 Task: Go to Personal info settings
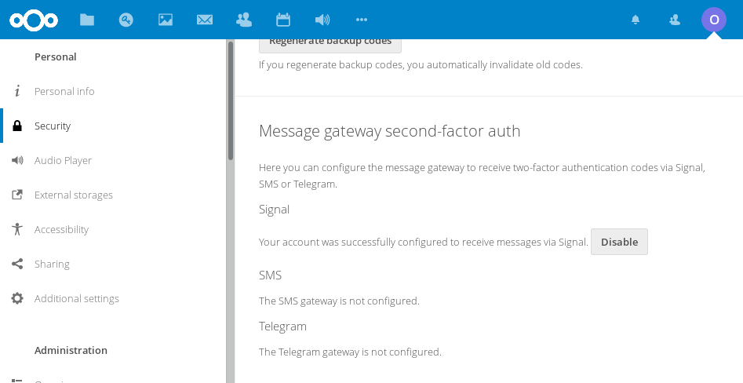click(x=64, y=91)
